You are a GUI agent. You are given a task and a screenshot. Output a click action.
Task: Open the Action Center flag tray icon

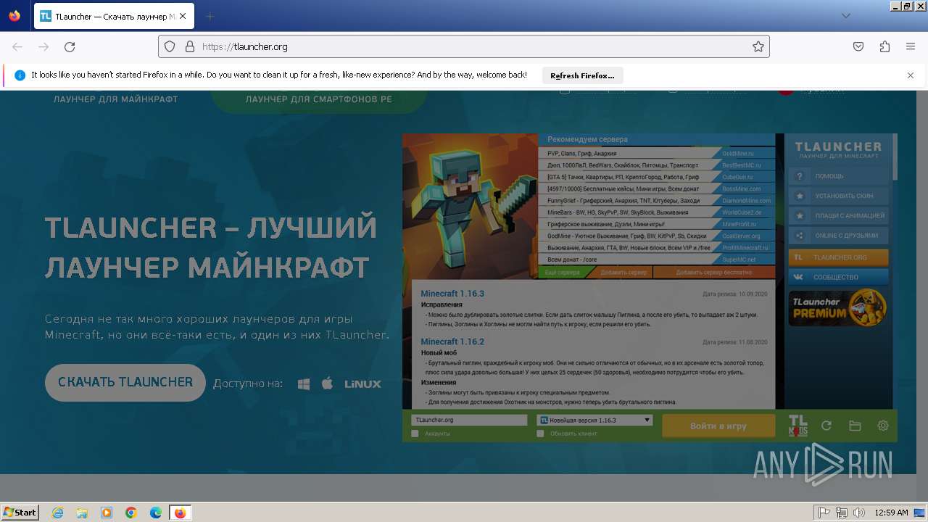[824, 513]
